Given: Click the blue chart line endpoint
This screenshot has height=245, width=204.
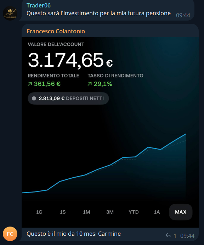Looking at the screenshot, I should coord(186,134).
